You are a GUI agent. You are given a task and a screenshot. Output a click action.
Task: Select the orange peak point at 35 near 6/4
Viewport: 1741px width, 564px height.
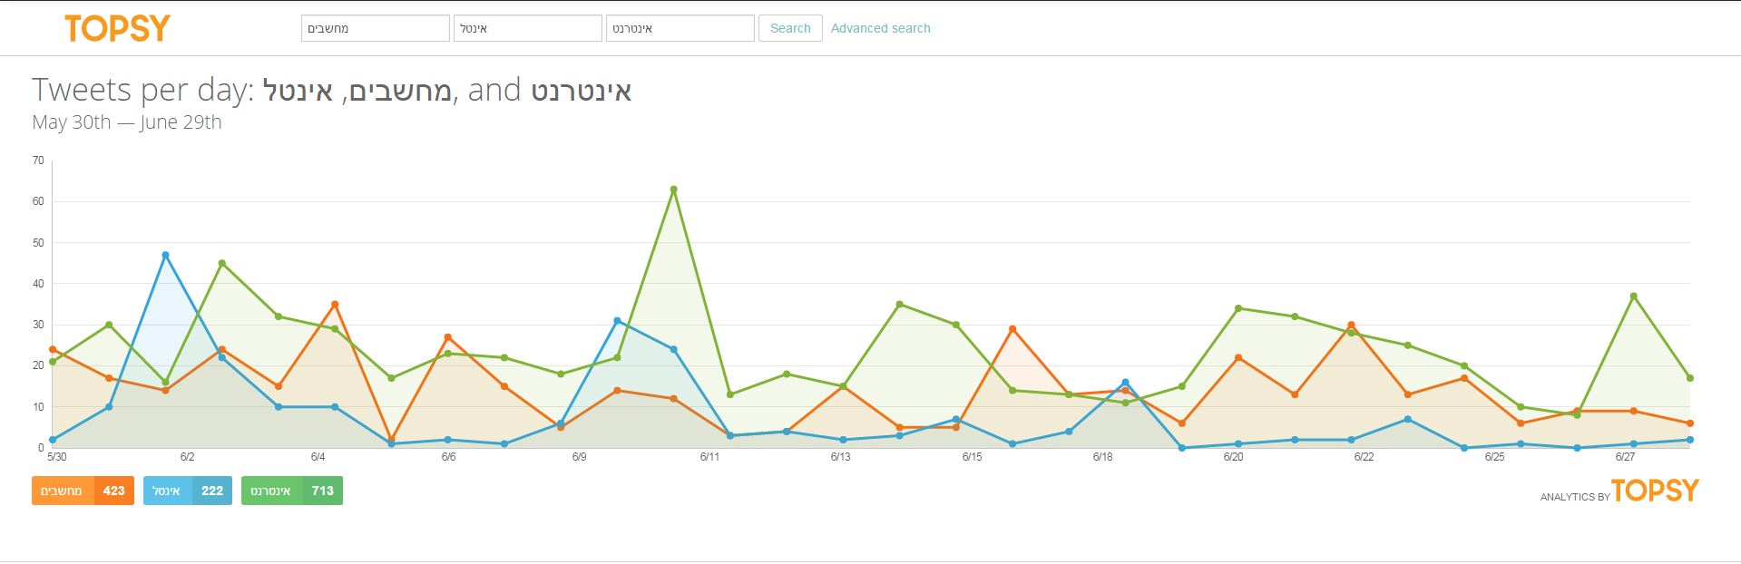tap(335, 305)
